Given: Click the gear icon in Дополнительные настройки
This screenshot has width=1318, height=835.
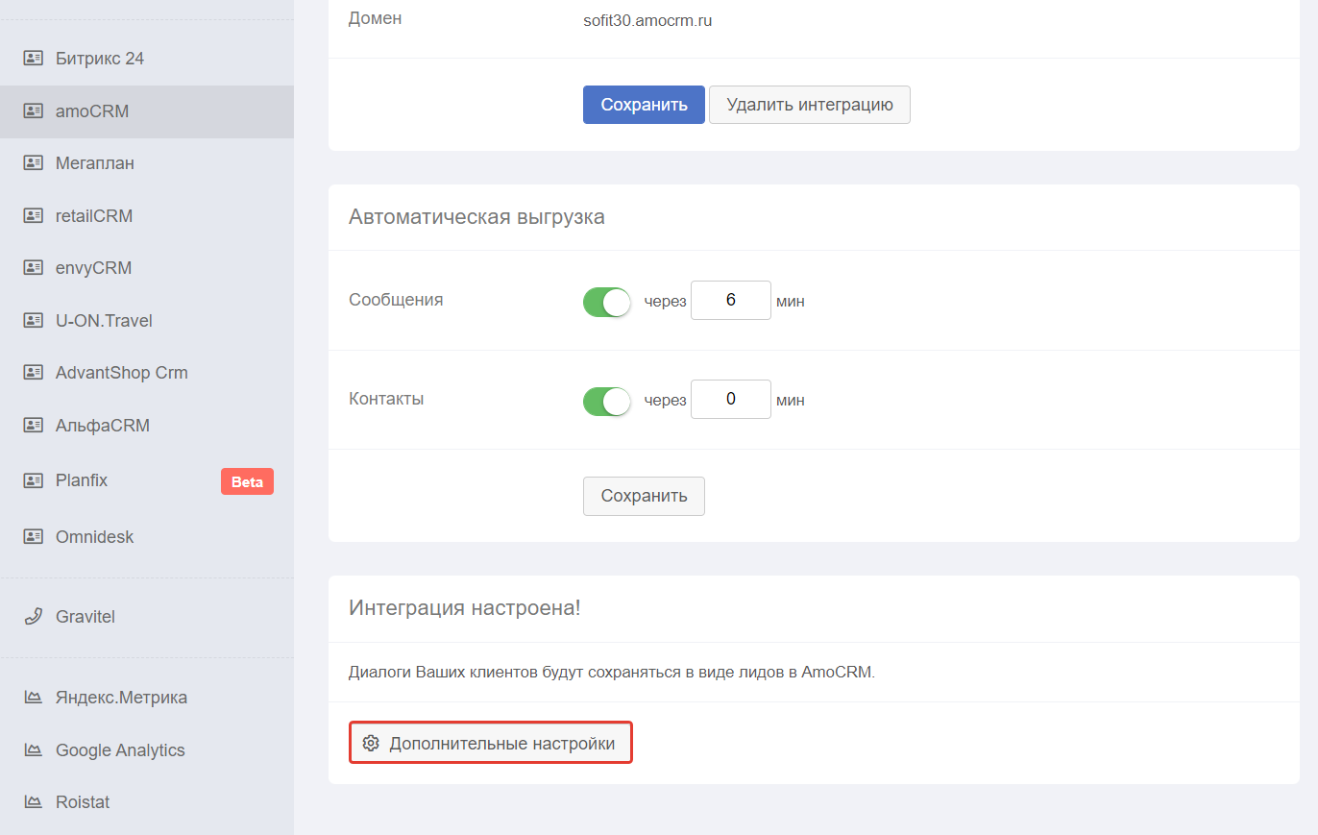Looking at the screenshot, I should 371,744.
